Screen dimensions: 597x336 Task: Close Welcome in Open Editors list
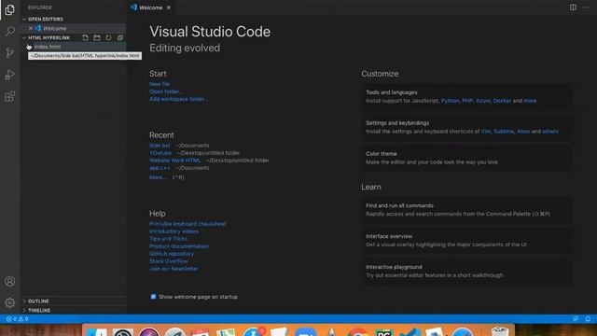pyautogui.click(x=31, y=28)
